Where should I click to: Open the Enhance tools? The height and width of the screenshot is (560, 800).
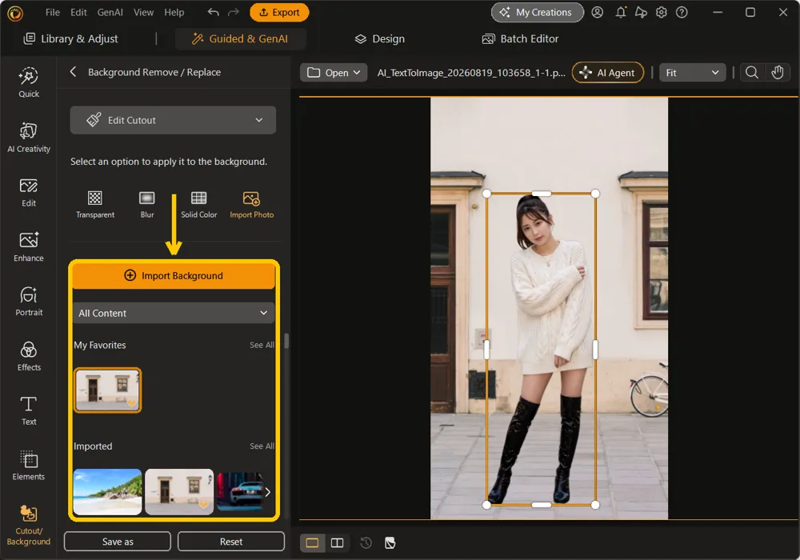click(29, 247)
